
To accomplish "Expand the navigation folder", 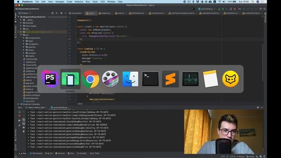I will tap(23, 44).
